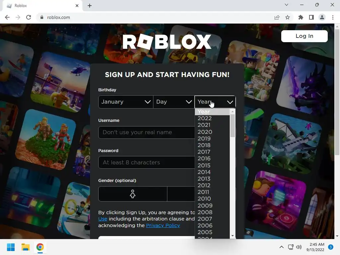Show hidden system tray icons
This screenshot has width=340, height=255.
[282, 247]
